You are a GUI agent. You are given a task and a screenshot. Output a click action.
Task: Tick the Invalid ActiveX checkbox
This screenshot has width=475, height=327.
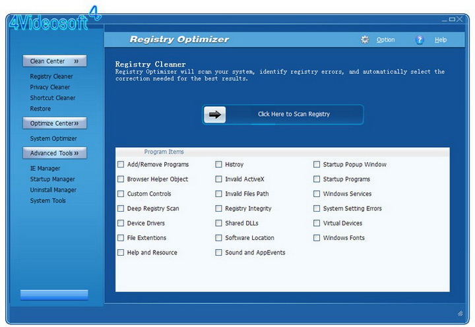tap(218, 179)
